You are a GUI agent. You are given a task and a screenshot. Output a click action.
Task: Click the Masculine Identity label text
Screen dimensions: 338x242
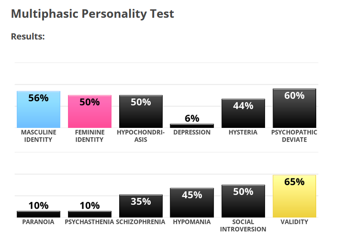pos(39,136)
